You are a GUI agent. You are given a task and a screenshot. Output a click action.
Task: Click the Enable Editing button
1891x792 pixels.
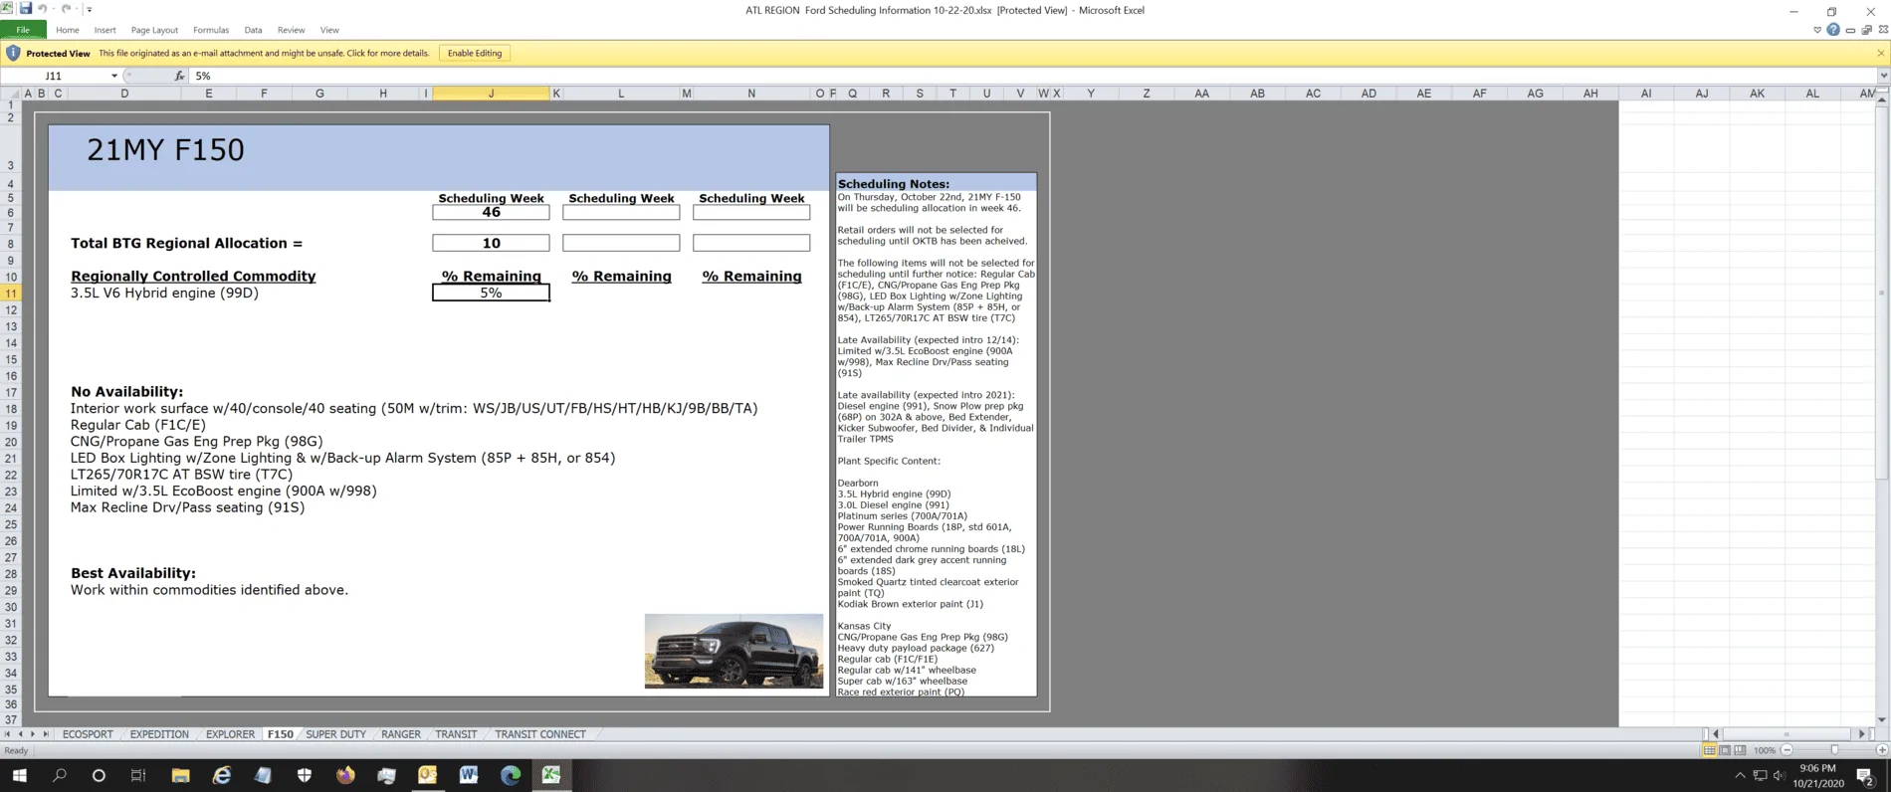click(475, 53)
